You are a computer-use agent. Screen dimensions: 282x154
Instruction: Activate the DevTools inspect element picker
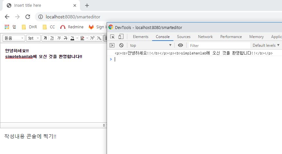tap(112, 37)
